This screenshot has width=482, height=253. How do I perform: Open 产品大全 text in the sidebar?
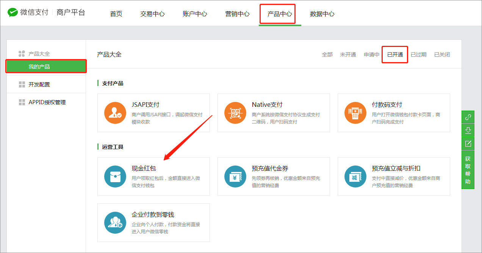click(x=39, y=54)
